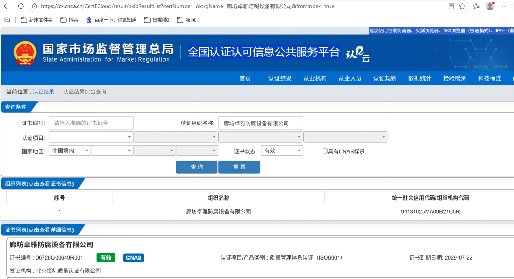Open 认证结果 navigation menu
Image resolution: width=514 pixels, height=279 pixels.
[x=280, y=78]
